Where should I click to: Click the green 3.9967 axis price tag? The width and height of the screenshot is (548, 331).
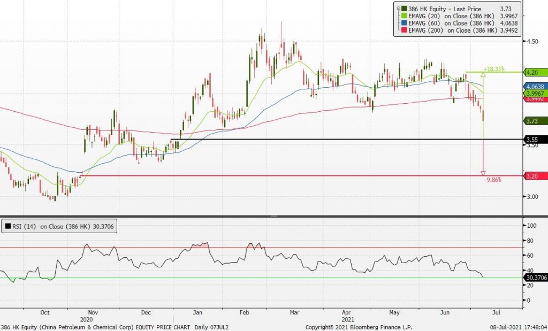point(536,93)
